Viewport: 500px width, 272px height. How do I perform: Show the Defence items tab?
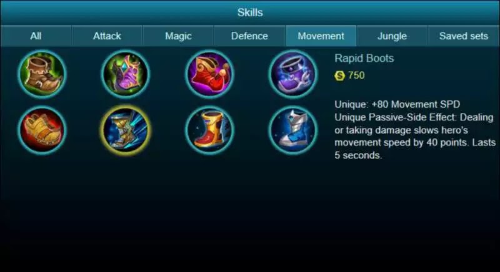point(249,36)
